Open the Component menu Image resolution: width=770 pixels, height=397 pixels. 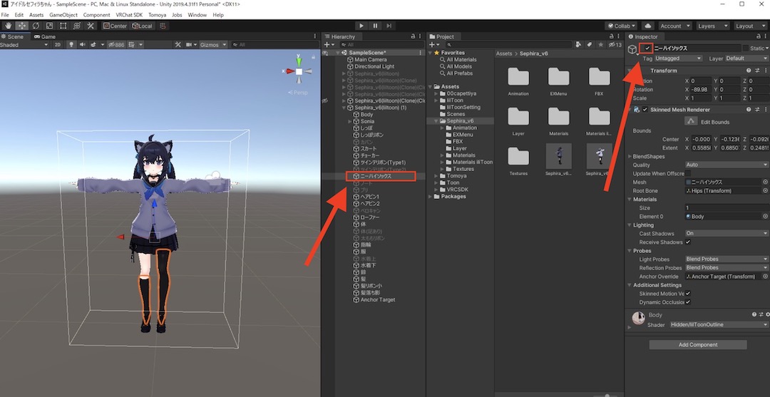pos(97,15)
